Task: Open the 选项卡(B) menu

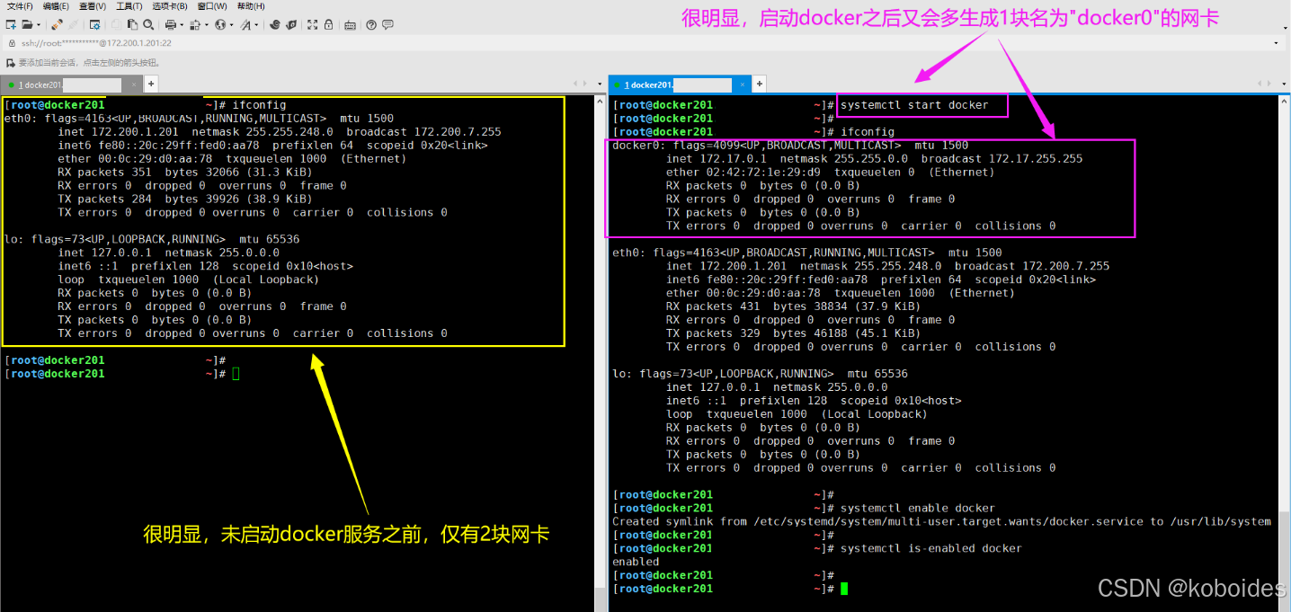Action: click(x=171, y=6)
